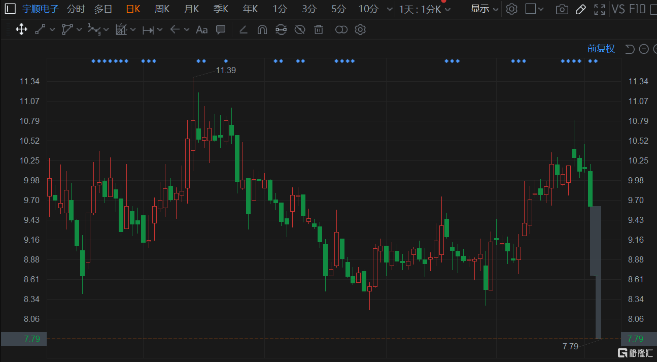Expand the range tool options

tap(160, 29)
